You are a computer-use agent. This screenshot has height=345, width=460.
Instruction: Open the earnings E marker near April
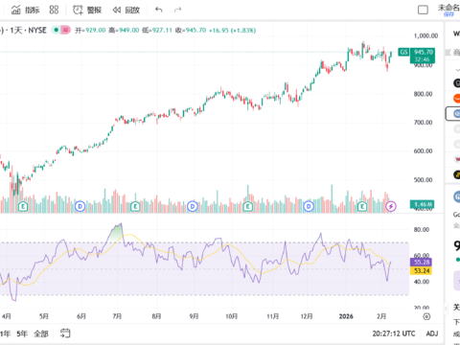click(x=23, y=207)
